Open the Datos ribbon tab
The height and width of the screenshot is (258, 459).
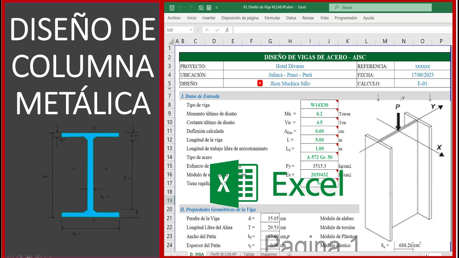pyautogui.click(x=291, y=18)
